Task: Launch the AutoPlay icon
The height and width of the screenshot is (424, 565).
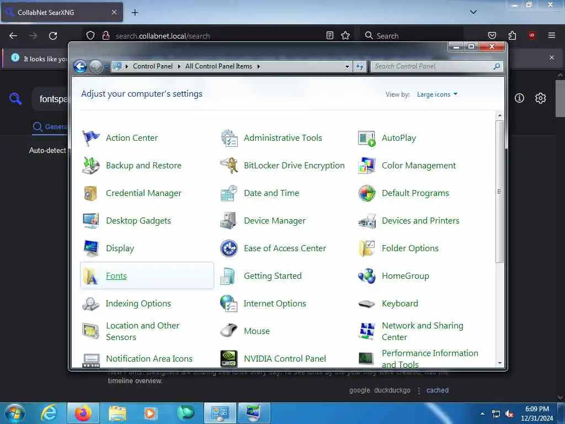Action: tap(367, 138)
